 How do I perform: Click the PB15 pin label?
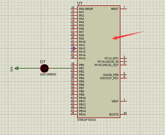82,114
